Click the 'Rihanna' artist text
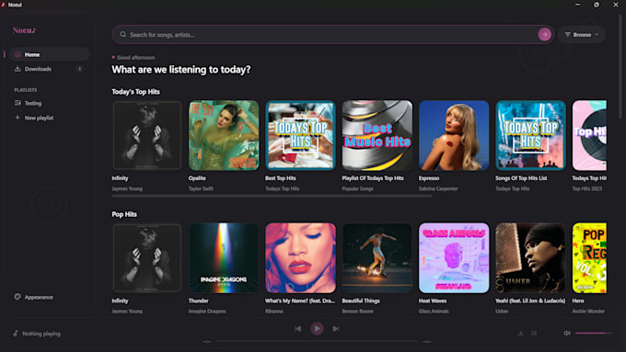The height and width of the screenshot is (352, 626). tap(274, 311)
